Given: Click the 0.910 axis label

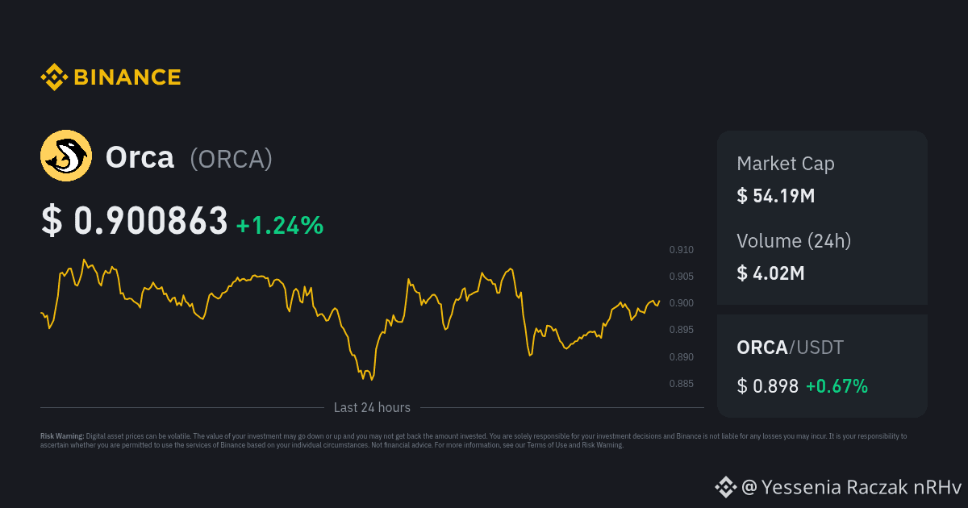Looking at the screenshot, I should 681,250.
